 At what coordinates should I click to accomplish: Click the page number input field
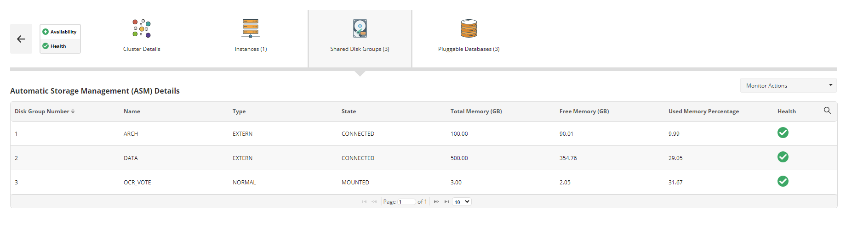click(406, 202)
